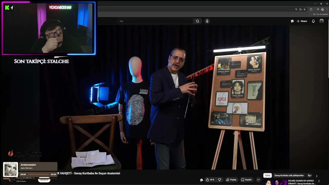Click Chrome zoom magnifier icon in address bar
This screenshot has height=185, width=329.
point(296,9)
